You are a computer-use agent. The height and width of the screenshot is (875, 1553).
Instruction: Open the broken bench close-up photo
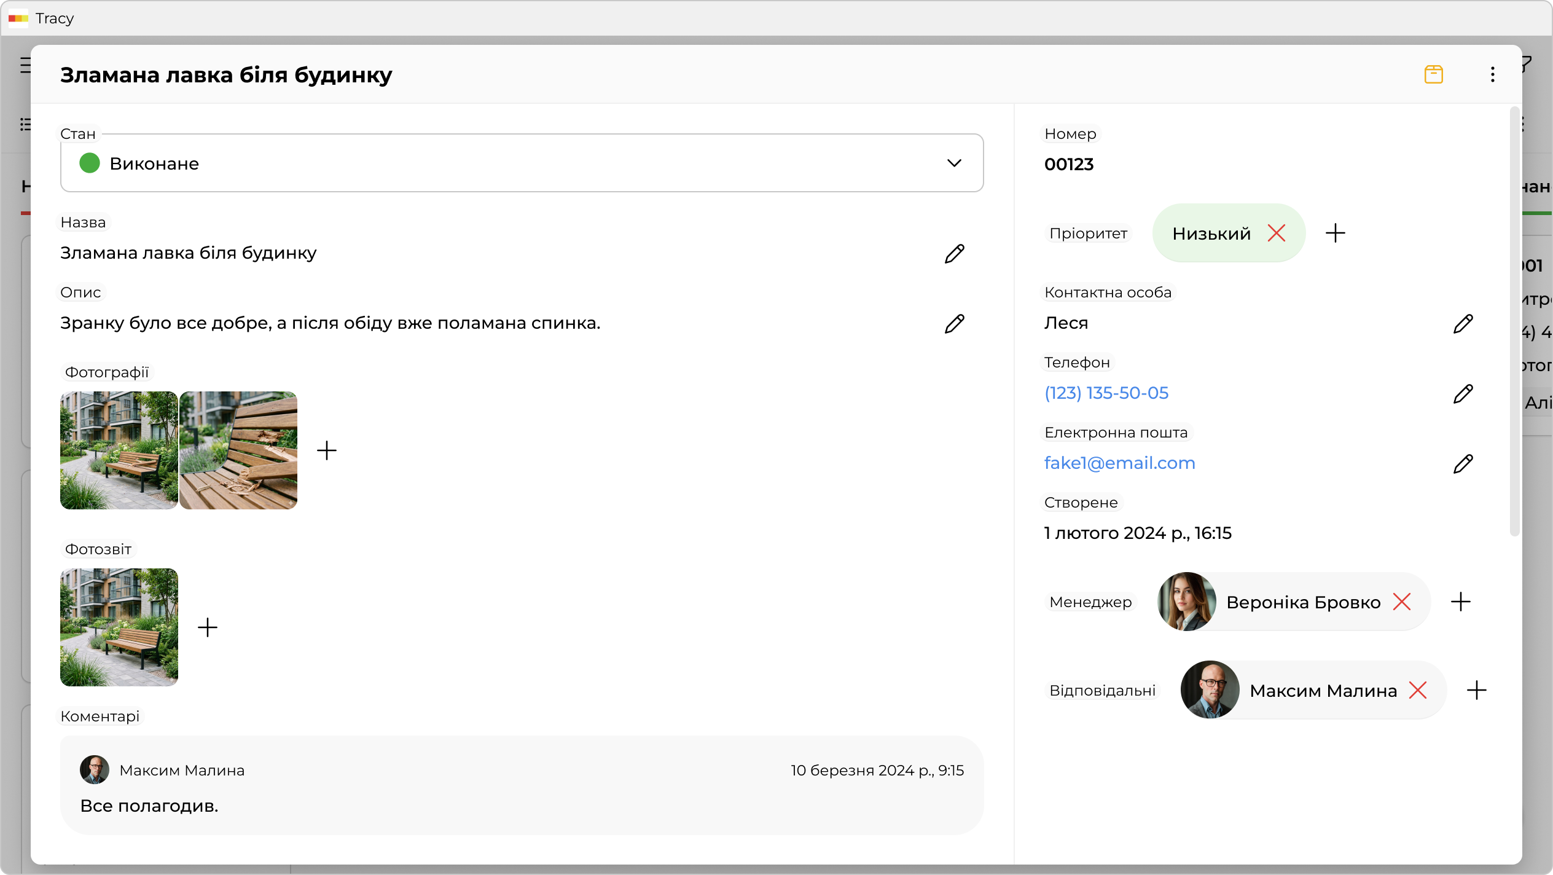coord(238,450)
